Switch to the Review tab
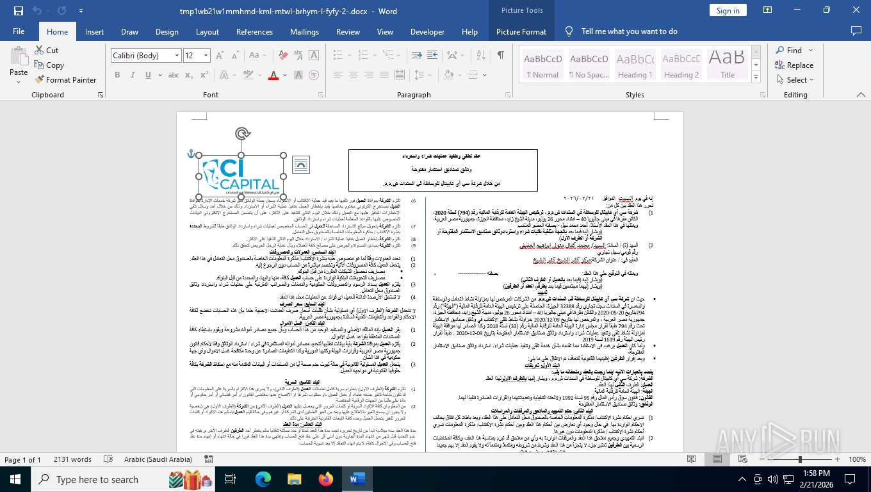 pos(348,31)
